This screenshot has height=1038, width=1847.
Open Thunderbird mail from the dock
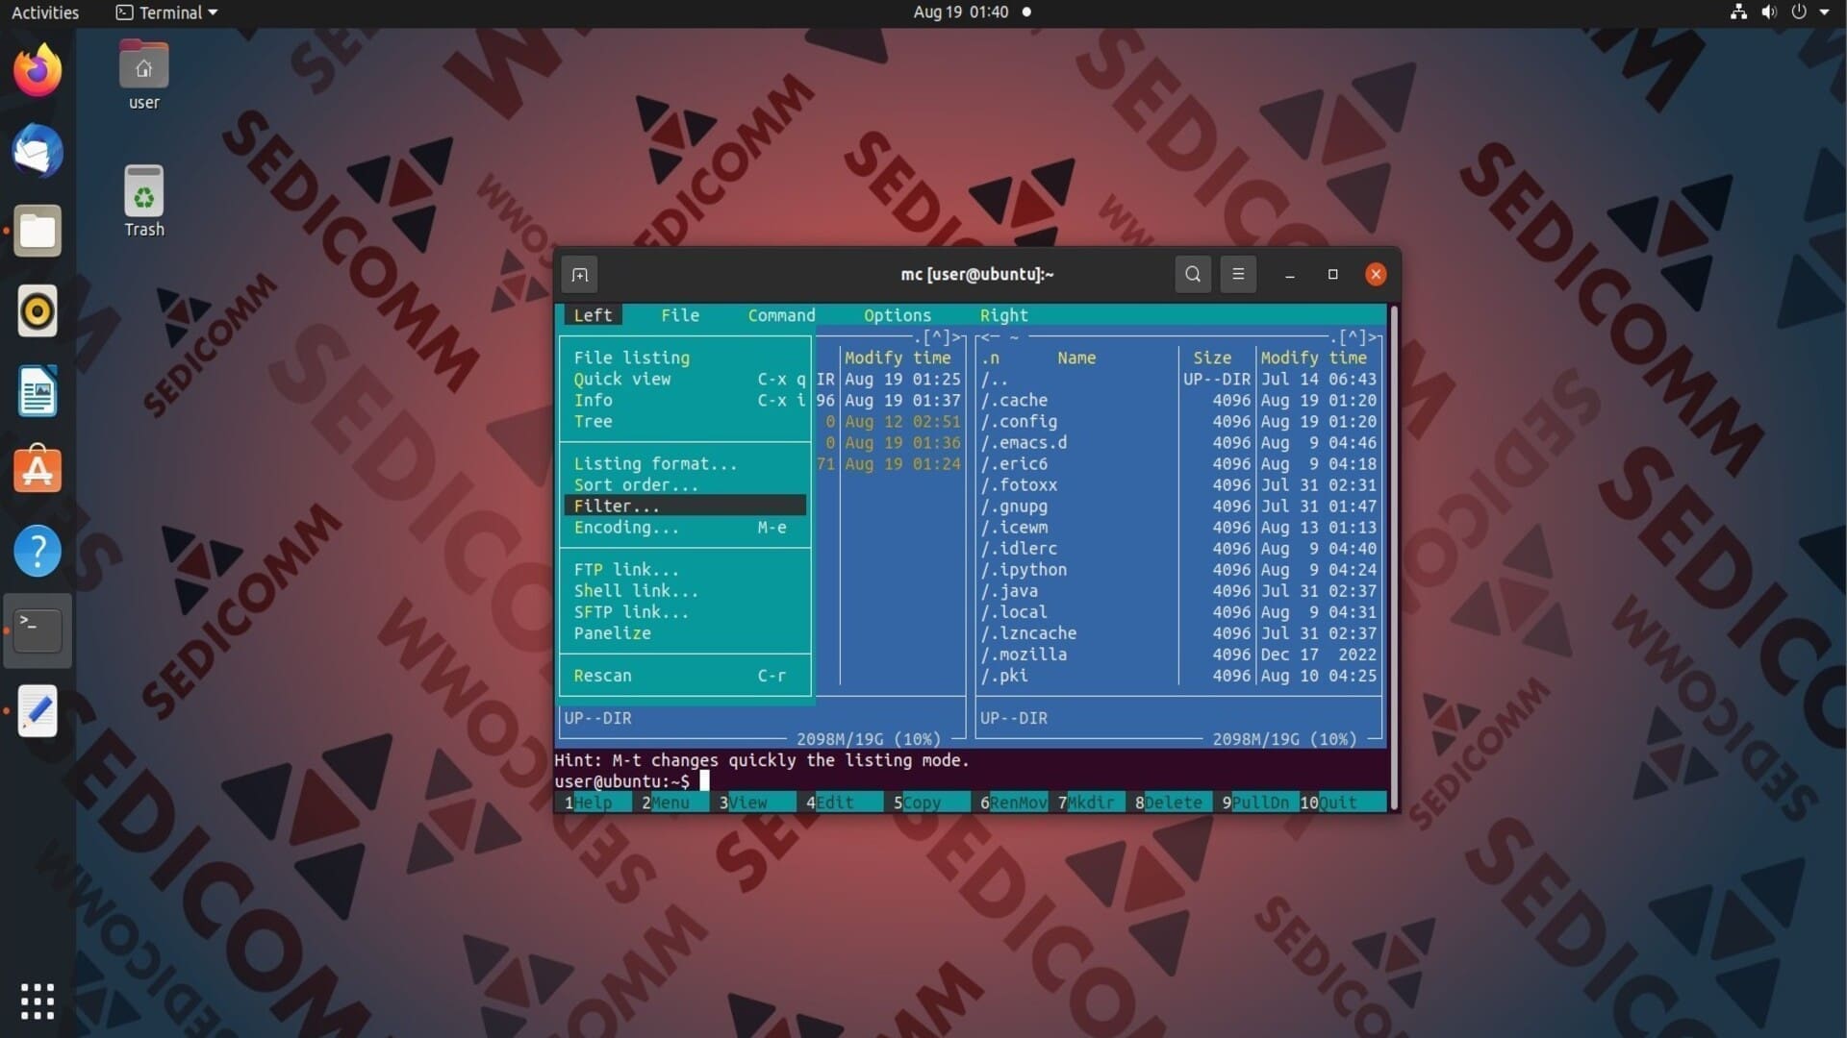pyautogui.click(x=38, y=151)
